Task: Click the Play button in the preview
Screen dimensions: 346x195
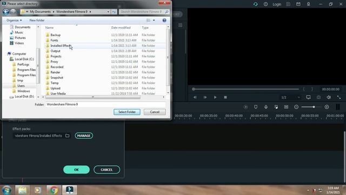Action: pos(215,97)
